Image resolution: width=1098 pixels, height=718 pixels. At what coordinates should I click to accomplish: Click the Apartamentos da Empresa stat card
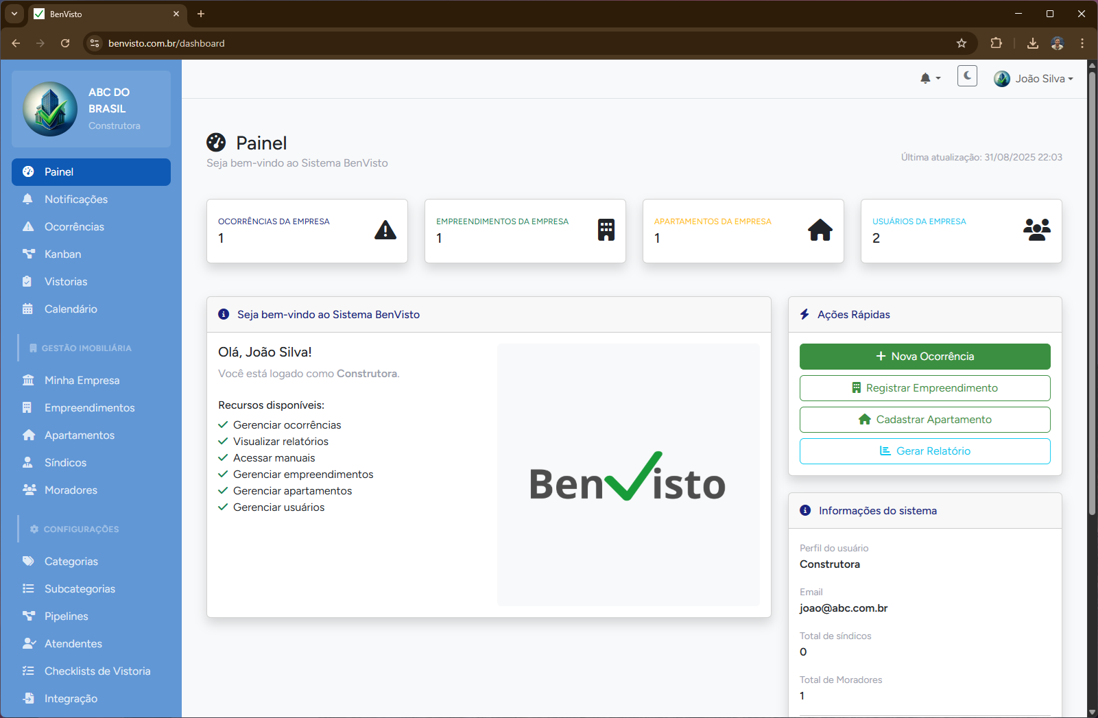point(743,231)
